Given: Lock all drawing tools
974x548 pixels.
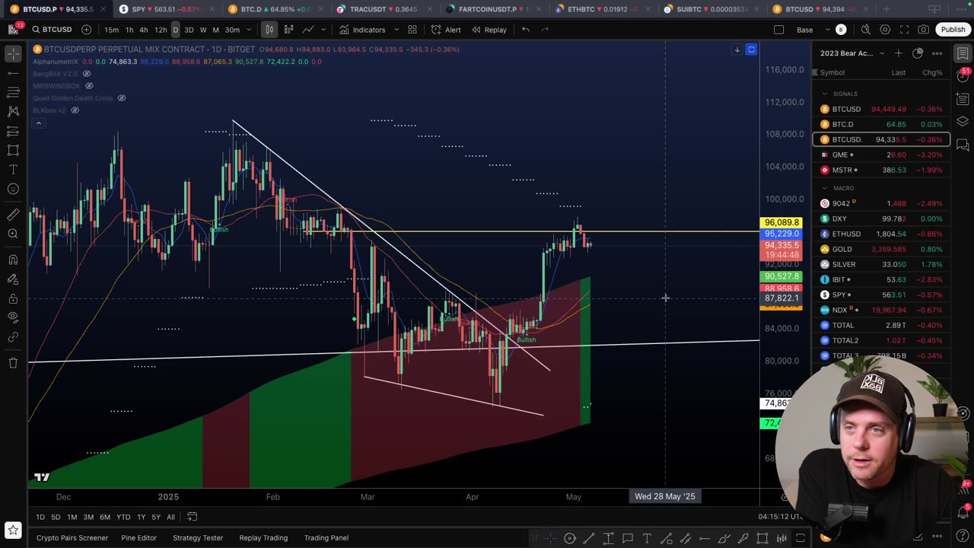Looking at the screenshot, I should [13, 298].
